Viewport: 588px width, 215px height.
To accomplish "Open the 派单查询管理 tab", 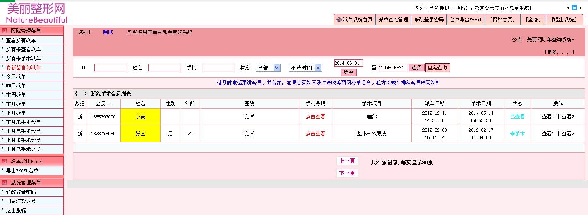I will (393, 20).
